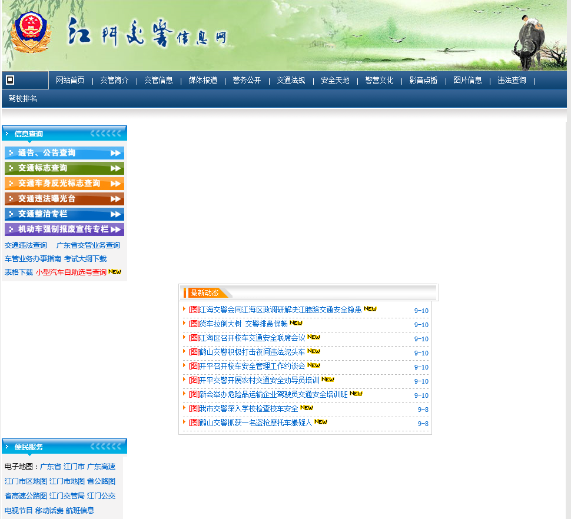Click the 省公路图 link

(101, 481)
